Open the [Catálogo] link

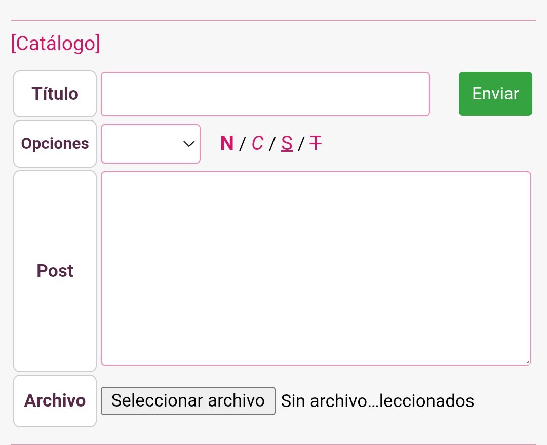[56, 44]
